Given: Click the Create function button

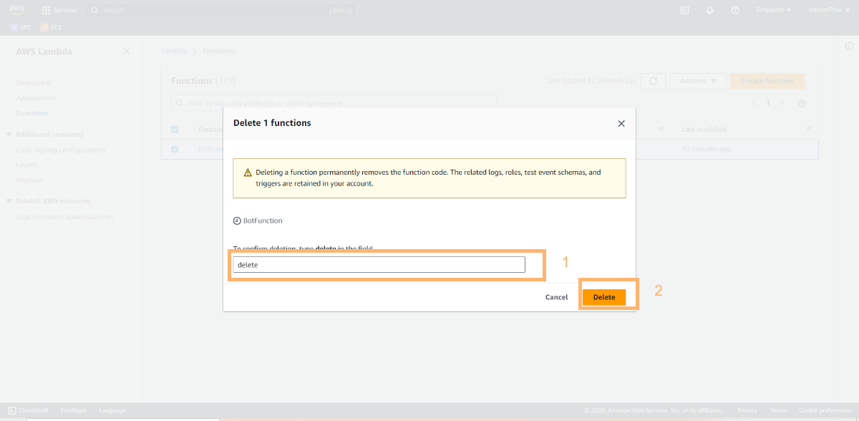Looking at the screenshot, I should [767, 81].
